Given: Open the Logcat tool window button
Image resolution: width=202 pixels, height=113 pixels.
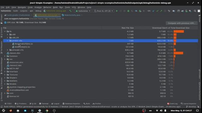Looking at the screenshot, I should click(x=56, y=104).
